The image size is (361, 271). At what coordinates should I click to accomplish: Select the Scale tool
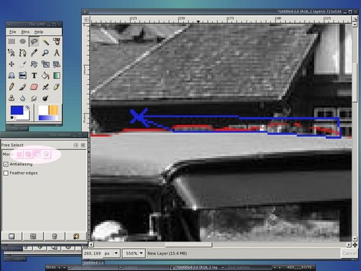(x=45, y=64)
